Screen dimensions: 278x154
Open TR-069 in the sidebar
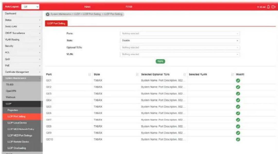click(x=22, y=85)
